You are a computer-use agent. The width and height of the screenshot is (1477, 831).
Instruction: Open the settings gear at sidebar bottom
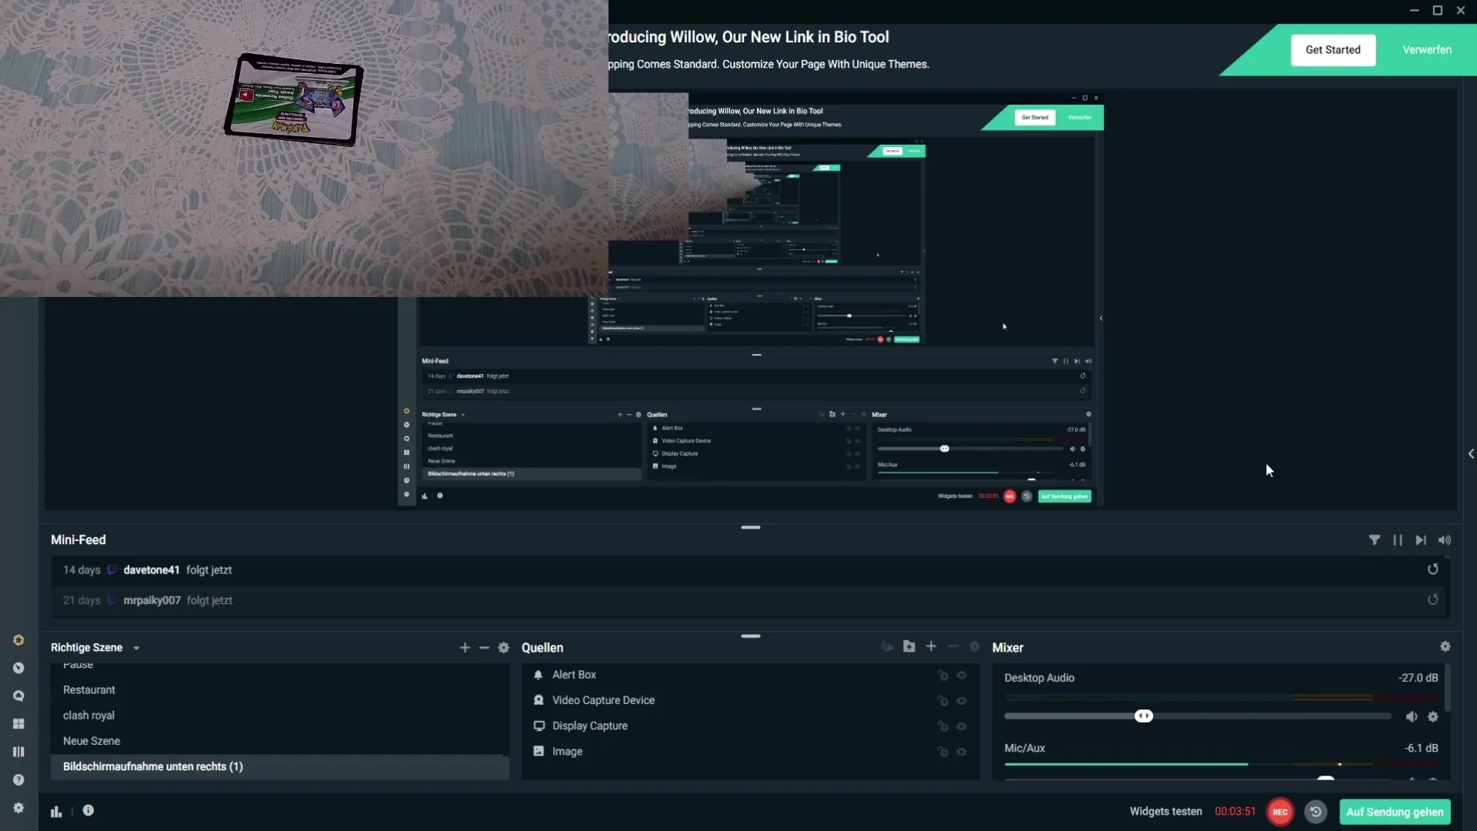(18, 808)
